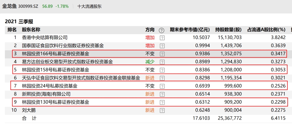Click the question mark icon for 刘大鹏
This screenshot has height=128, width=292.
click(162, 110)
